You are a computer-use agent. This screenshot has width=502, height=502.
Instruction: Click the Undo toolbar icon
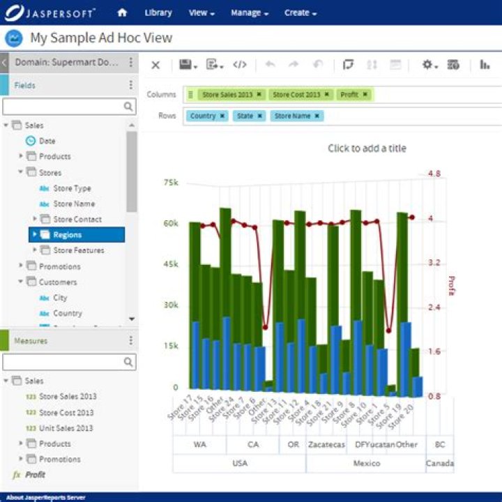point(271,65)
